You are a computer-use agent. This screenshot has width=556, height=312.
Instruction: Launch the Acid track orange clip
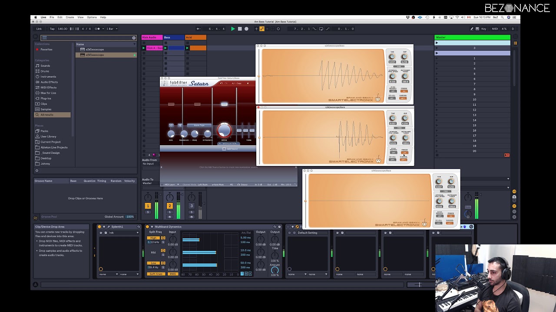(187, 48)
